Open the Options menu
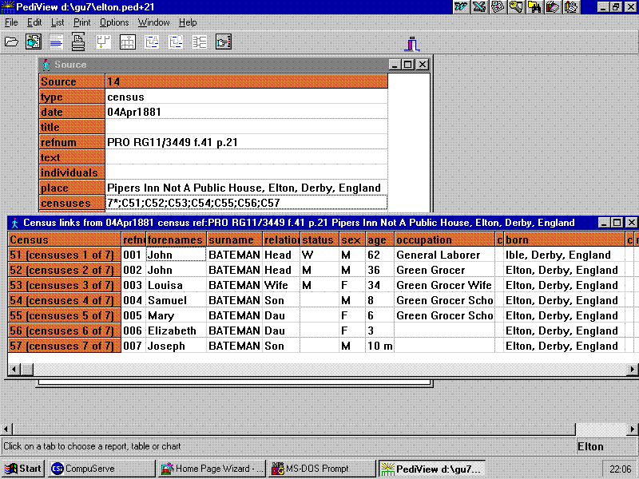The image size is (639, 479). pyautogui.click(x=114, y=22)
